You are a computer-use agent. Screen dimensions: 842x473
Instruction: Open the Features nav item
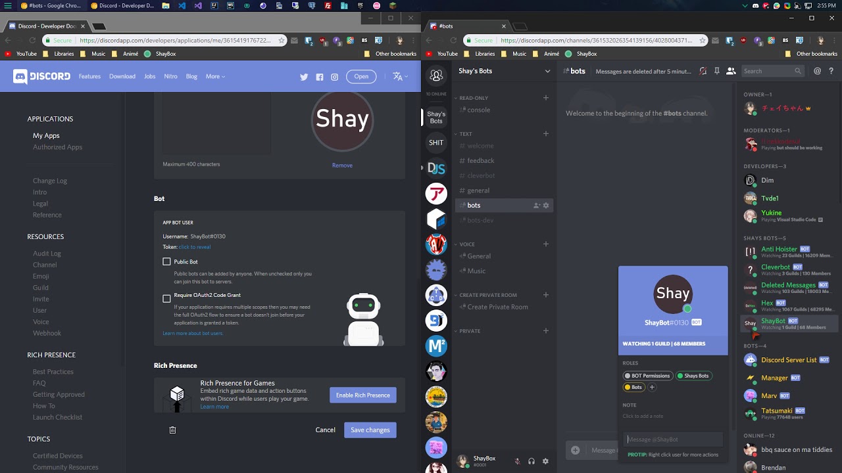(89, 76)
